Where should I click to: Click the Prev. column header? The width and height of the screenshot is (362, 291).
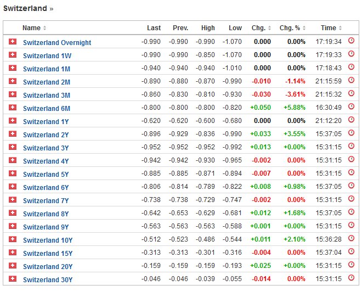[180, 28]
